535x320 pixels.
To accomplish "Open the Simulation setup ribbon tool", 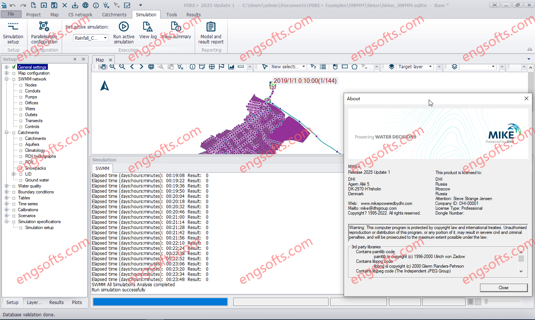I will tap(13, 33).
